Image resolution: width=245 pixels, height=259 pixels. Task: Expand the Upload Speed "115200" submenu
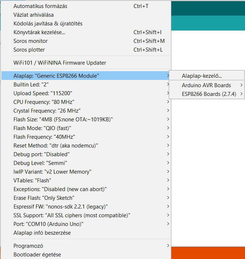43,93
